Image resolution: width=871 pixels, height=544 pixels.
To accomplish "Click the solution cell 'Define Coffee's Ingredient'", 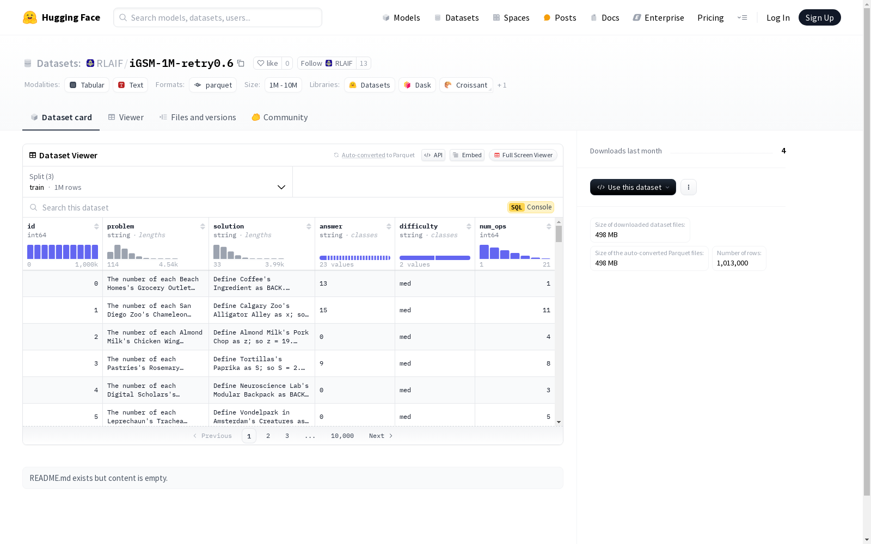I will pos(262,283).
